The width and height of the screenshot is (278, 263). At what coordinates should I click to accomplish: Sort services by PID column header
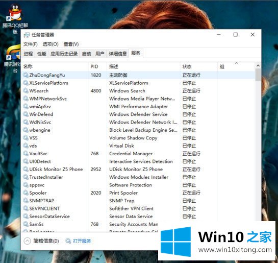pyautogui.click(x=97, y=66)
